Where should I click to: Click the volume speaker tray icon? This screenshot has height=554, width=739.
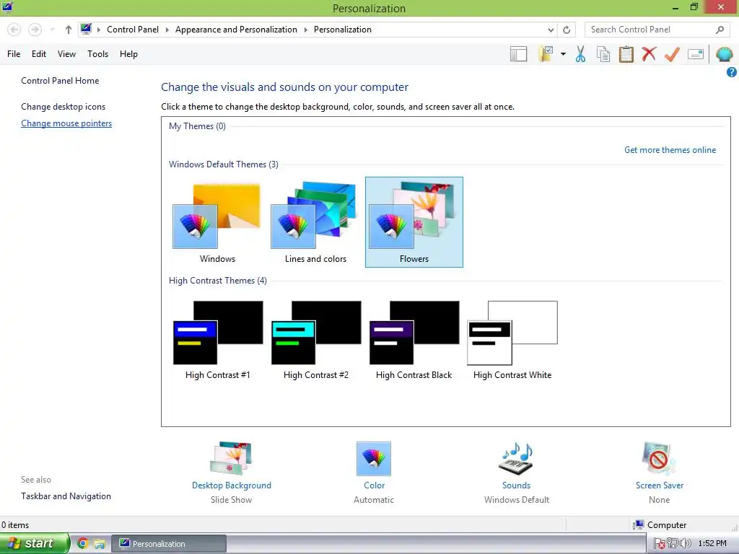point(686,543)
